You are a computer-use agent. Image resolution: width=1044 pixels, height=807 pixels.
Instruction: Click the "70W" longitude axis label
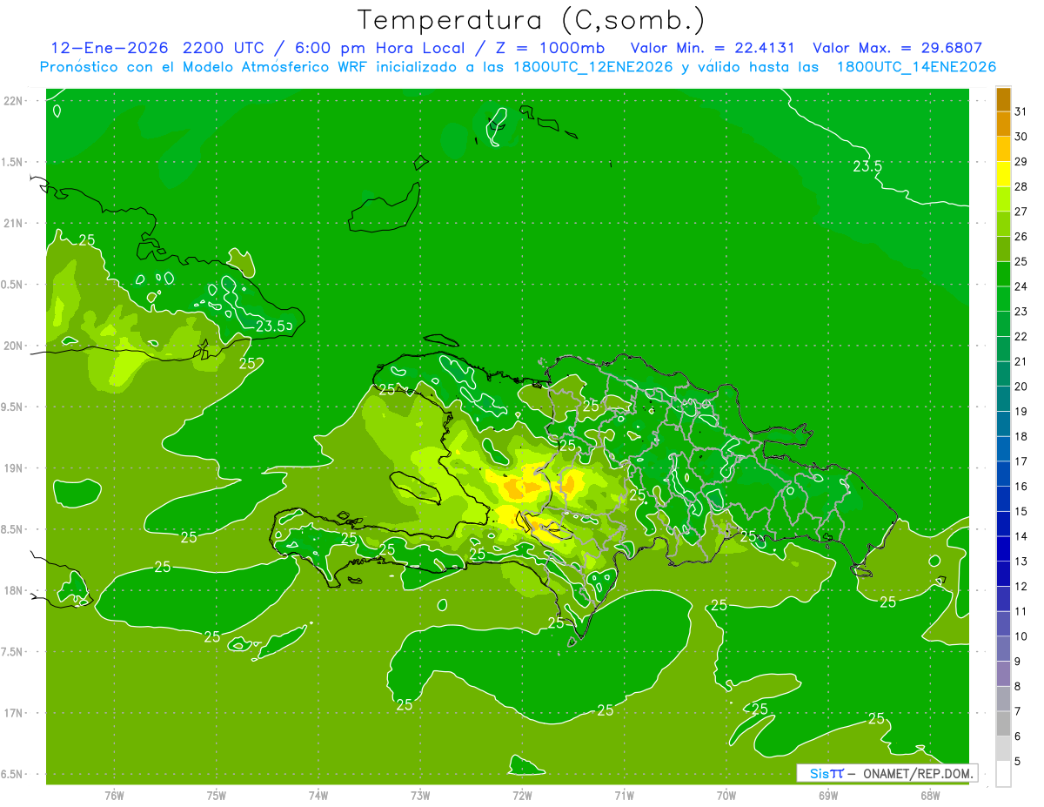(726, 796)
